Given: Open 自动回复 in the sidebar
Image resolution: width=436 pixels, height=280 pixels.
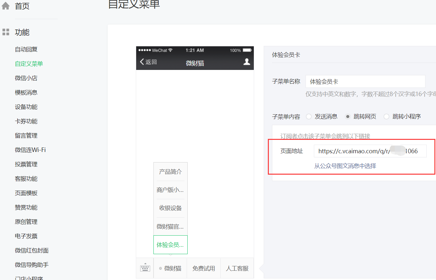Looking at the screenshot, I should coord(26,49).
